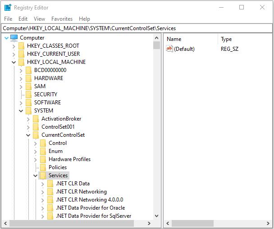Maximize the Registry Editor window

pos(242,8)
